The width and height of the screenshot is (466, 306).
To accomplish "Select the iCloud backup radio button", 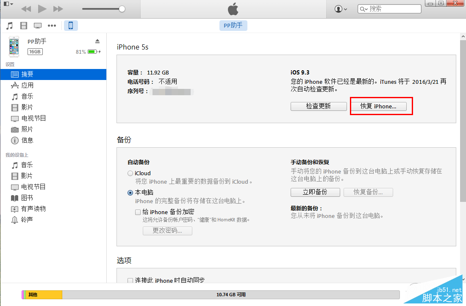I will (130, 174).
